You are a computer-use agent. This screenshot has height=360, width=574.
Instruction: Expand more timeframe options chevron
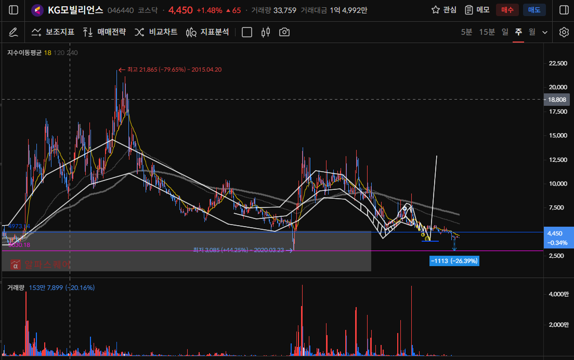click(545, 33)
